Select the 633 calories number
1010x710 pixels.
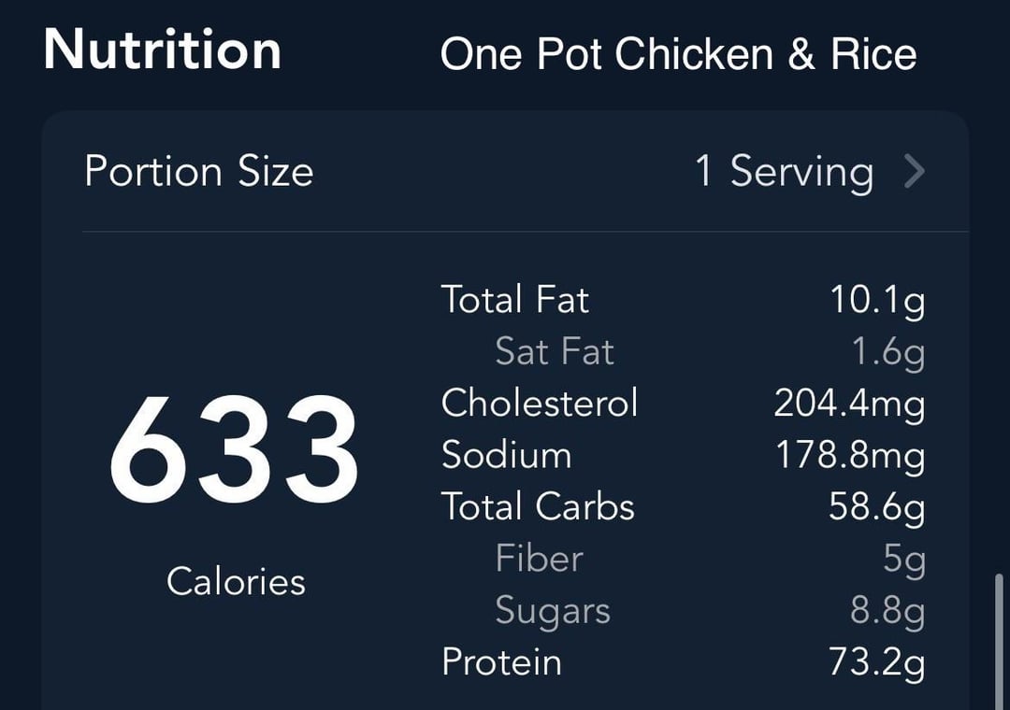[x=233, y=449]
